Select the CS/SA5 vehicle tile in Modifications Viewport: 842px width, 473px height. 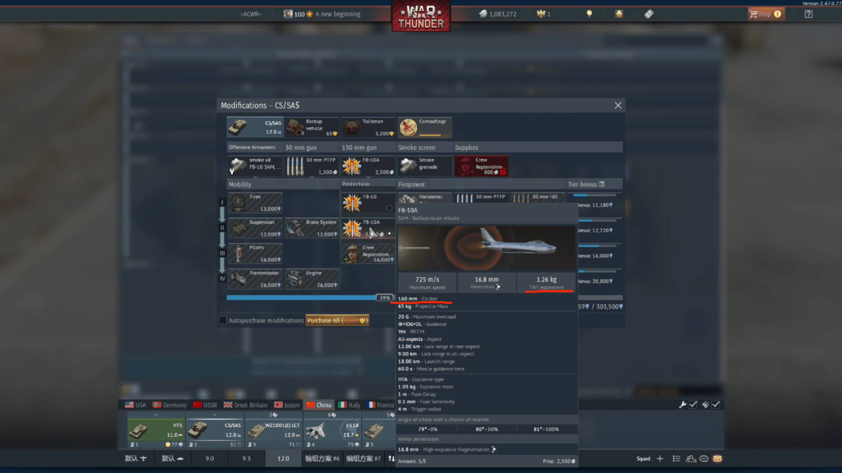[x=255, y=127]
